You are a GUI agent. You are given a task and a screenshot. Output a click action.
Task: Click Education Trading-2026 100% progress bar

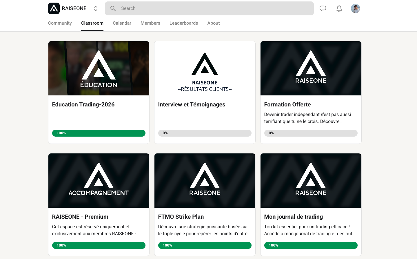coord(99,133)
